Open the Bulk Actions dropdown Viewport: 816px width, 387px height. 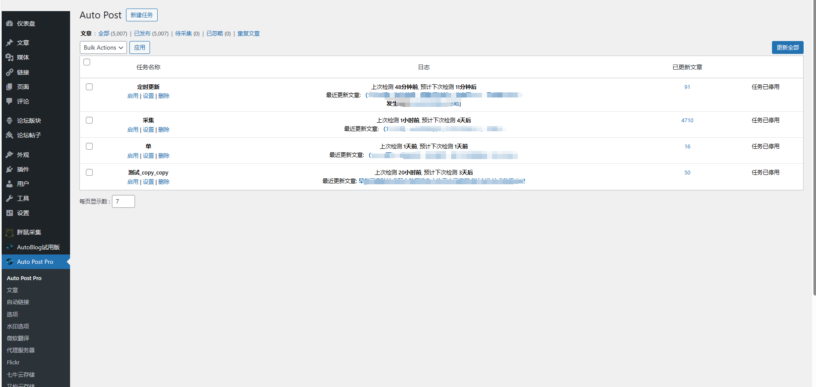(x=103, y=47)
